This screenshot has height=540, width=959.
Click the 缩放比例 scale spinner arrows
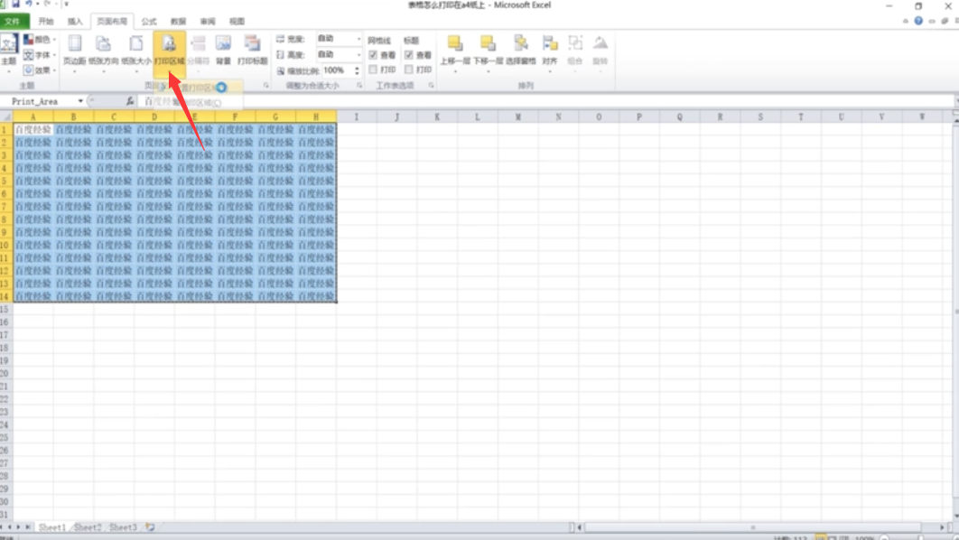pos(358,71)
